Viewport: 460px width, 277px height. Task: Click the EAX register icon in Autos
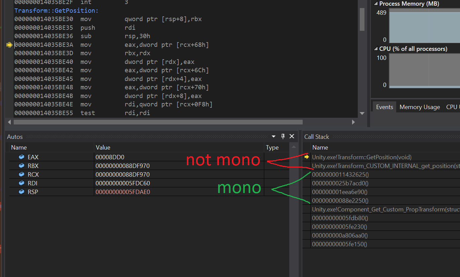pyautogui.click(x=21, y=157)
